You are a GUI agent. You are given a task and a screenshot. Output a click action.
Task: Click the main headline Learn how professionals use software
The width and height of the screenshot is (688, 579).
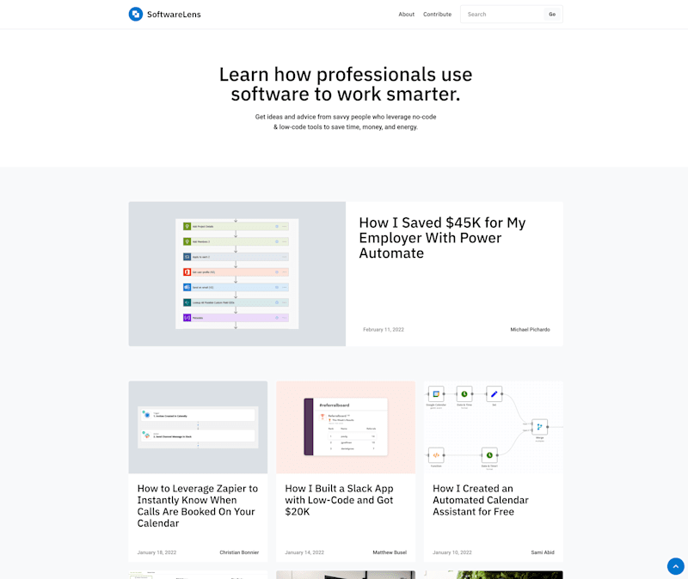coord(346,84)
